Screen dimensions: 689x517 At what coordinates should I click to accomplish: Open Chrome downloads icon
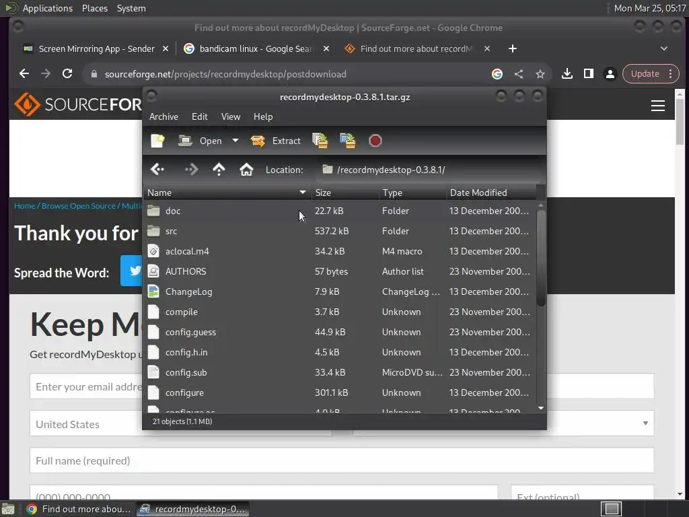coord(567,74)
